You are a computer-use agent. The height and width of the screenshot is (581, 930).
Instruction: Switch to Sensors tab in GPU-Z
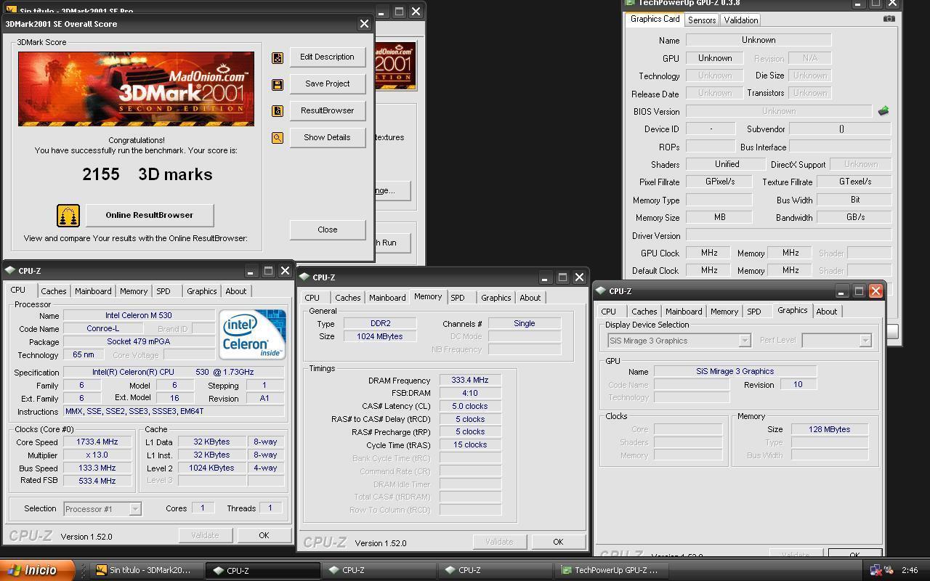[702, 20]
